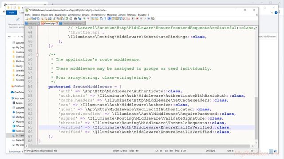Click the Print toolbar icon
This screenshot has width=284, height=159.
pyautogui.click(x=50, y=19)
